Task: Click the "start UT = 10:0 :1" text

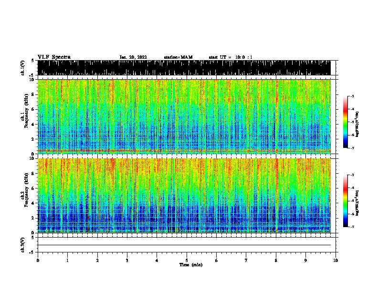Action: 231,57
